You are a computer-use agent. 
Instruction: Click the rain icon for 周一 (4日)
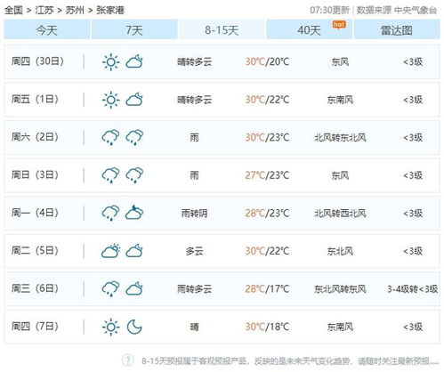pos(111,214)
